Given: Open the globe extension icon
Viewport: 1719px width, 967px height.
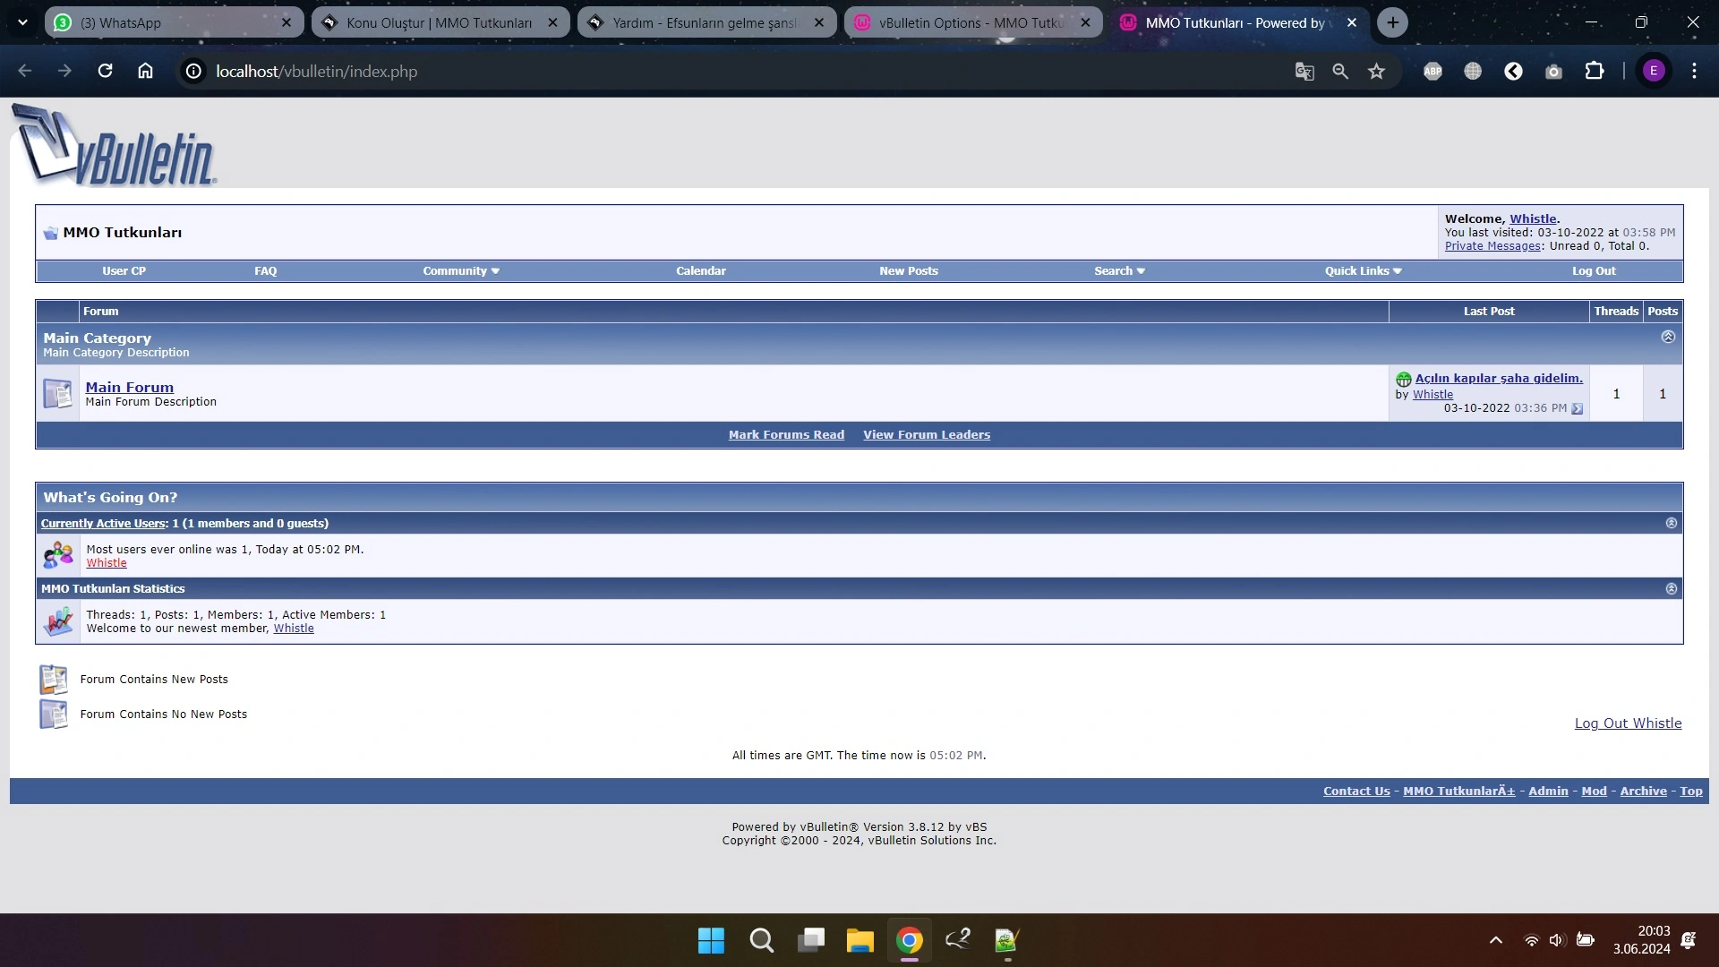Looking at the screenshot, I should click(x=1473, y=71).
